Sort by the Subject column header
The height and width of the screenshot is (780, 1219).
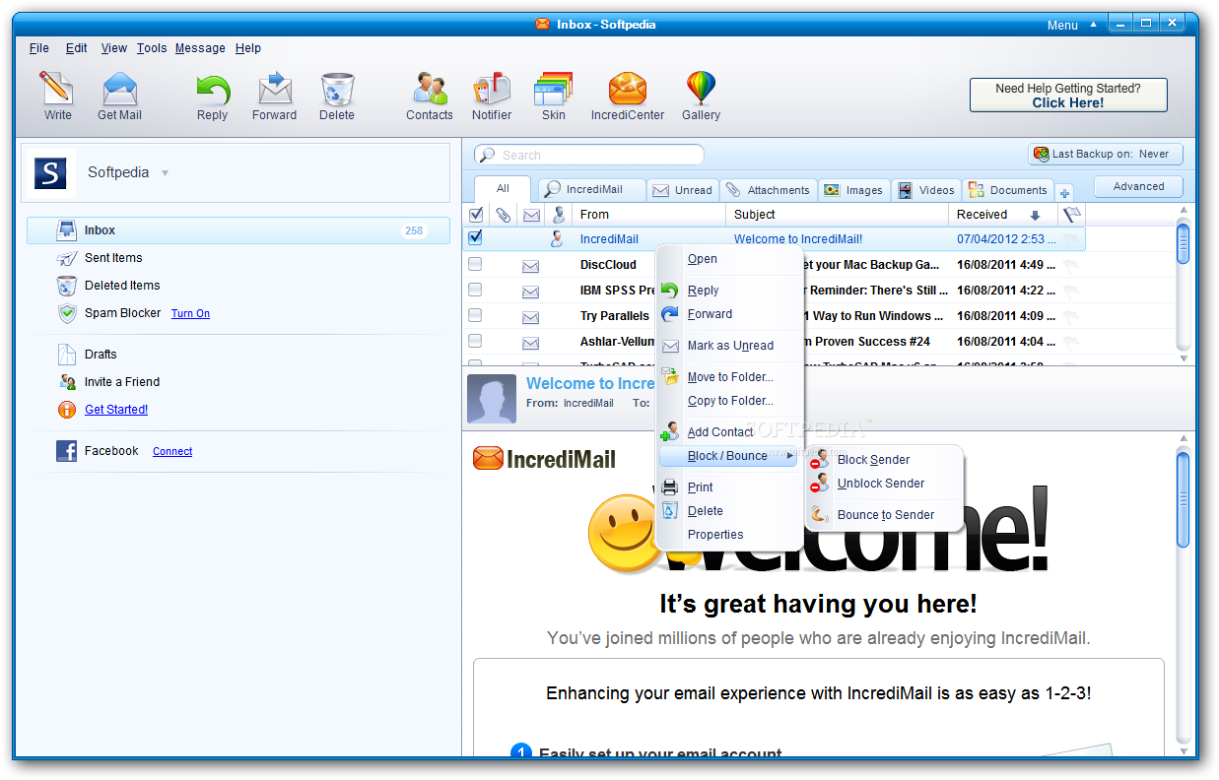click(838, 215)
